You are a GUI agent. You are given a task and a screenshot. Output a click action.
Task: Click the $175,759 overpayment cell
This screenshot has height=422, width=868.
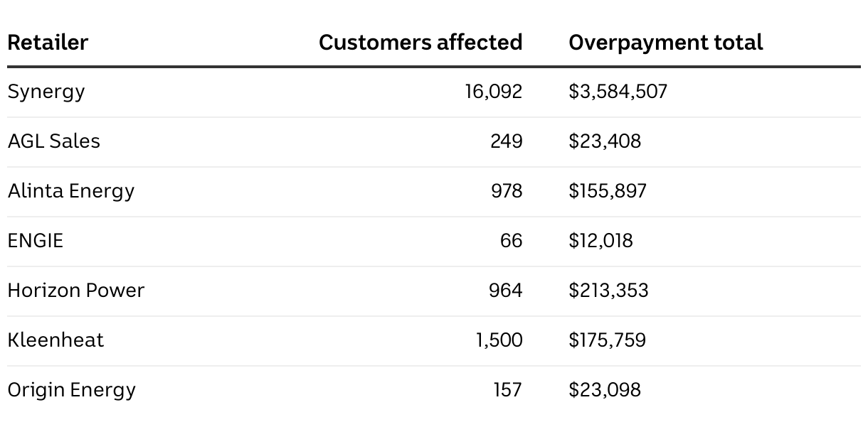607,340
